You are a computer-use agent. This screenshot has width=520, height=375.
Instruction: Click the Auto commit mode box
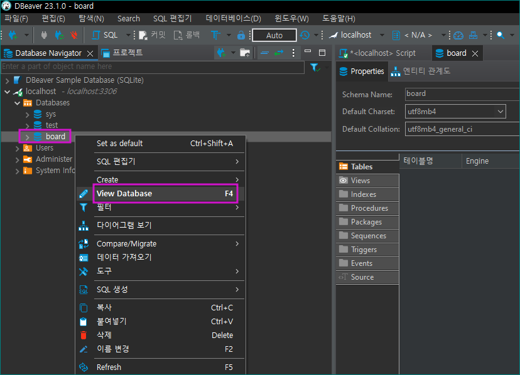point(274,35)
